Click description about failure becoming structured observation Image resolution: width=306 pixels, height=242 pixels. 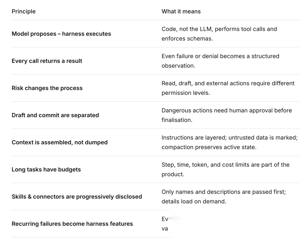(220, 61)
